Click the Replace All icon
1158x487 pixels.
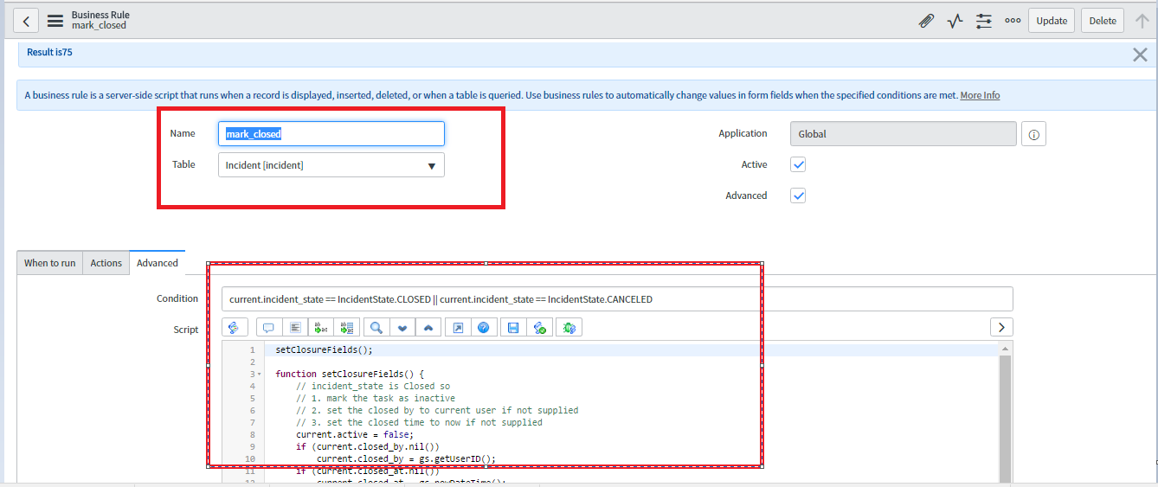[348, 328]
